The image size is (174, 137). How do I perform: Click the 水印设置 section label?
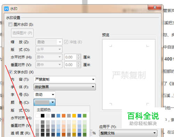click(x=13, y=18)
